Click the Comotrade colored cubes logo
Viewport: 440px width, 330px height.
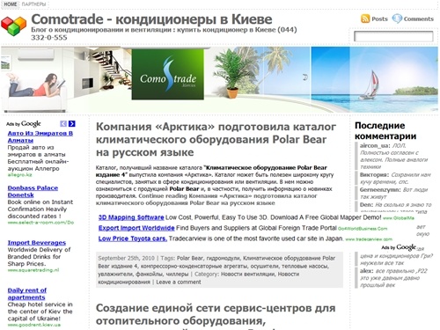[x=13, y=26]
